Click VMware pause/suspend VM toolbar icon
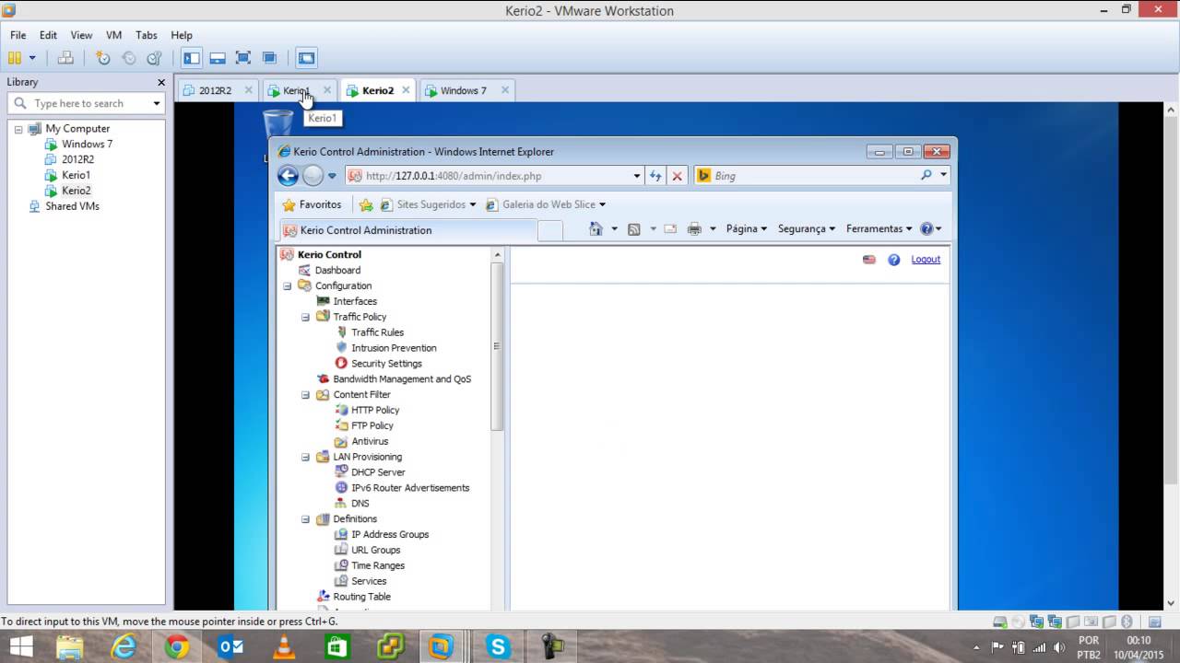Viewport: 1180px width, 663px height. (15, 58)
